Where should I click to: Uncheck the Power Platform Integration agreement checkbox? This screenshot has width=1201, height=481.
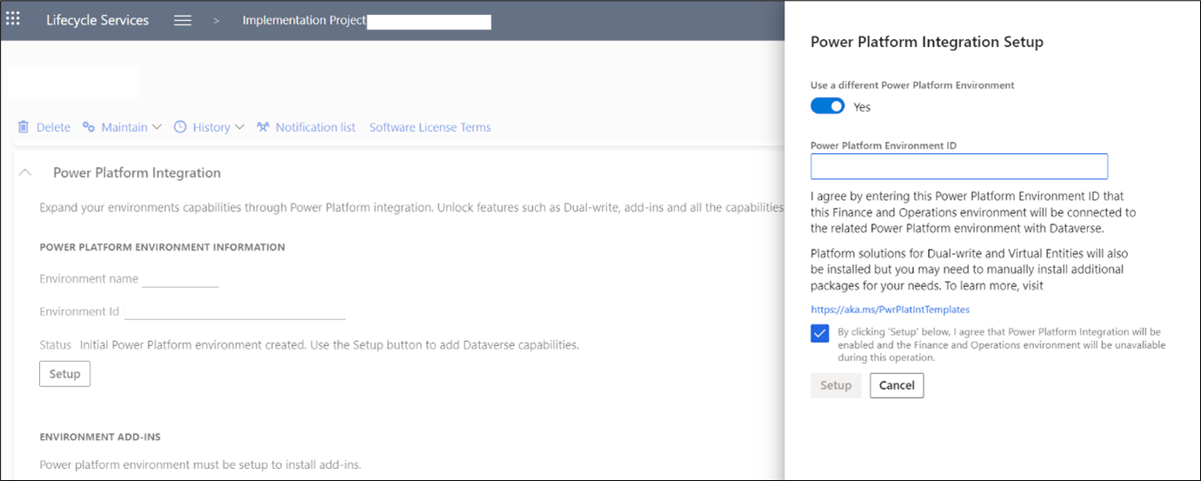(x=819, y=334)
